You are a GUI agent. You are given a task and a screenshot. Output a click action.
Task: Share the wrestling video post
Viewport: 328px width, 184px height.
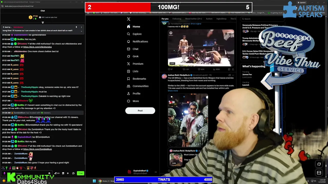tap(233, 69)
